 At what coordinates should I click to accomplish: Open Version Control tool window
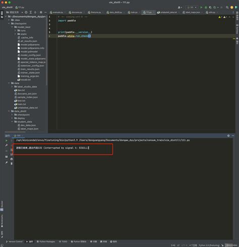(14, 241)
